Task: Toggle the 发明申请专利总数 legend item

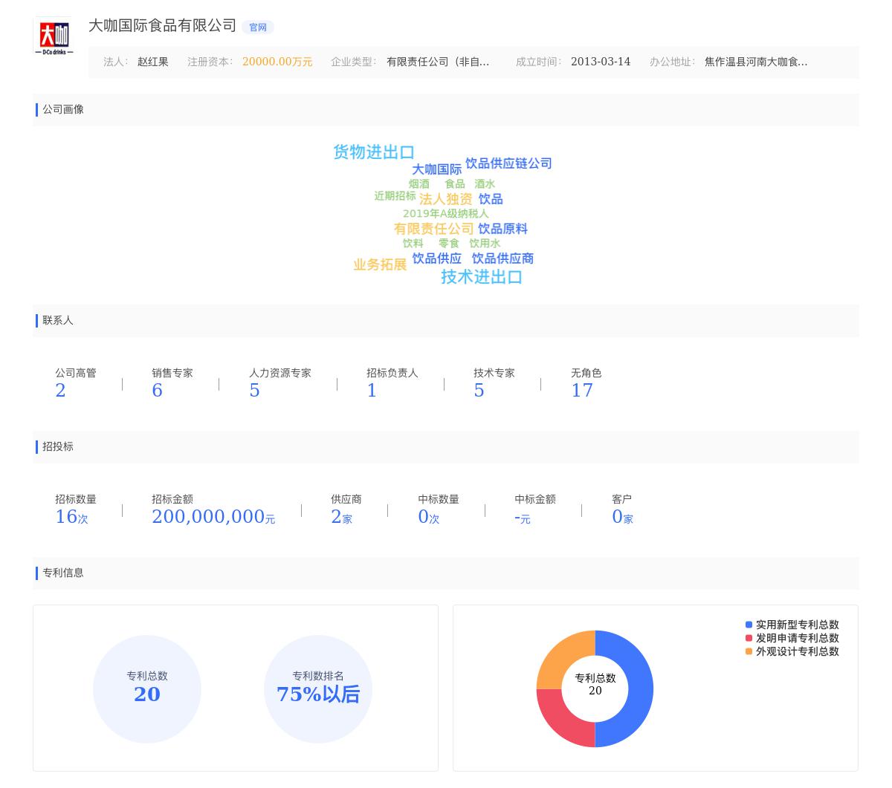Action: tap(792, 639)
